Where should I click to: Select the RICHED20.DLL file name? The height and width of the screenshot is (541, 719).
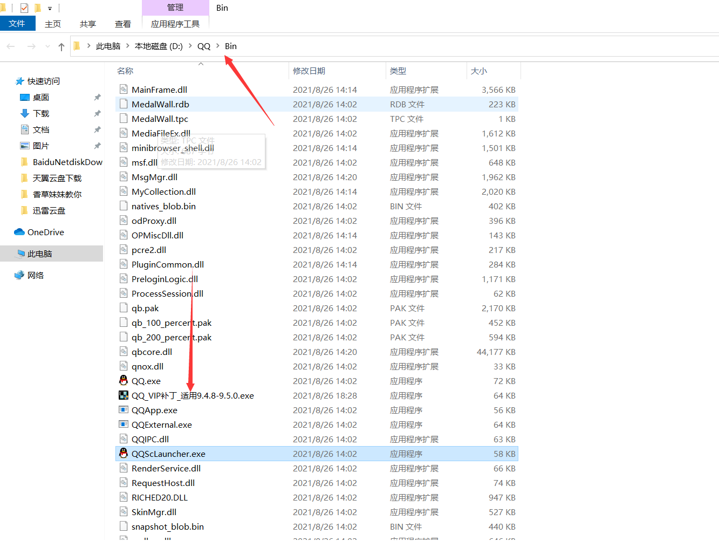point(160,497)
